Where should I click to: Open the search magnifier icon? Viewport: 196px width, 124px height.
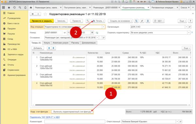pos(20,8)
